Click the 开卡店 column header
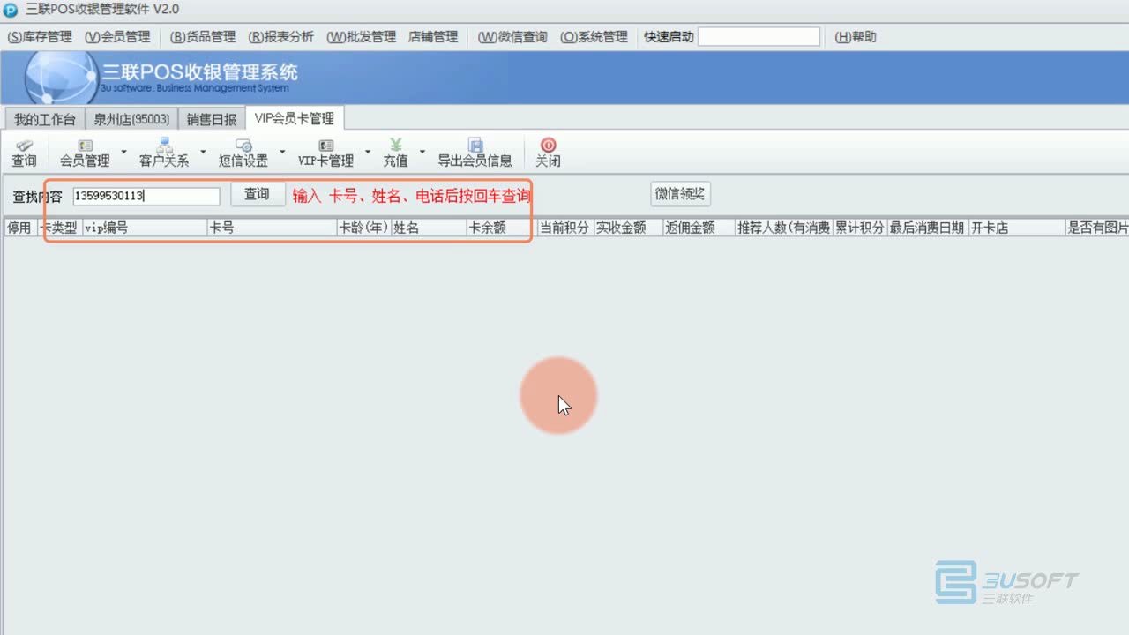 pyautogui.click(x=1016, y=228)
